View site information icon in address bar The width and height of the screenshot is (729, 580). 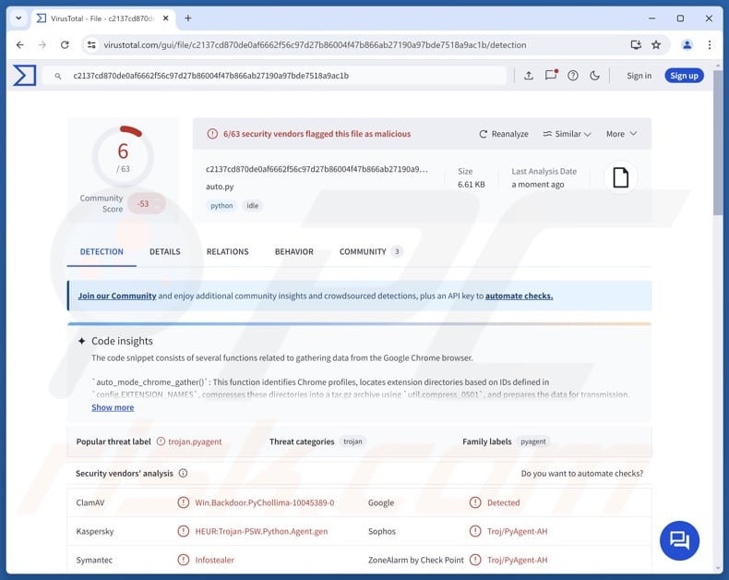[91, 44]
